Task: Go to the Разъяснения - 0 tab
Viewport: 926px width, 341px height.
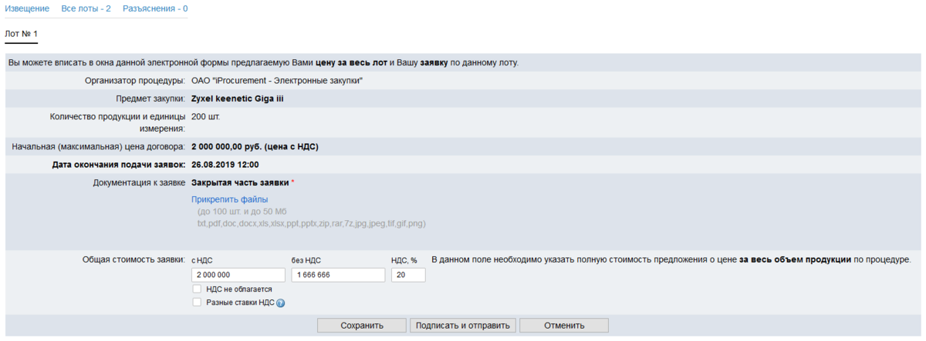Action: (x=155, y=8)
